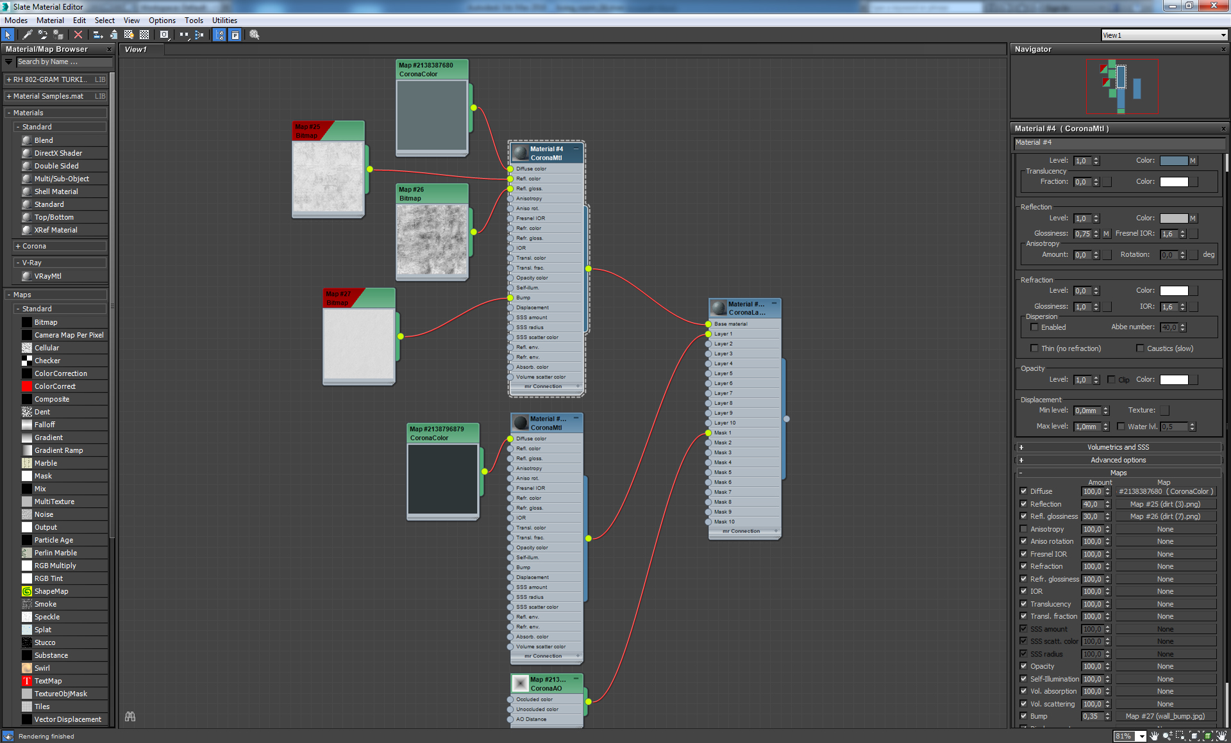Toggle Anisotropy map checkbox in Maps
Image resolution: width=1231 pixels, height=743 pixels.
pyautogui.click(x=1023, y=529)
